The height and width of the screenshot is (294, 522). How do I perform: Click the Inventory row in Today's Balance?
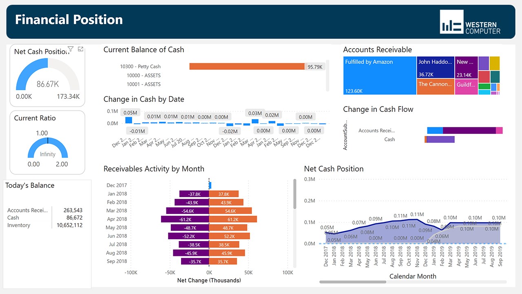(x=45, y=225)
